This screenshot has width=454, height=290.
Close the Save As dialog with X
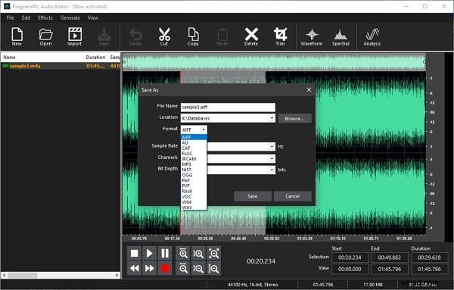coord(309,90)
